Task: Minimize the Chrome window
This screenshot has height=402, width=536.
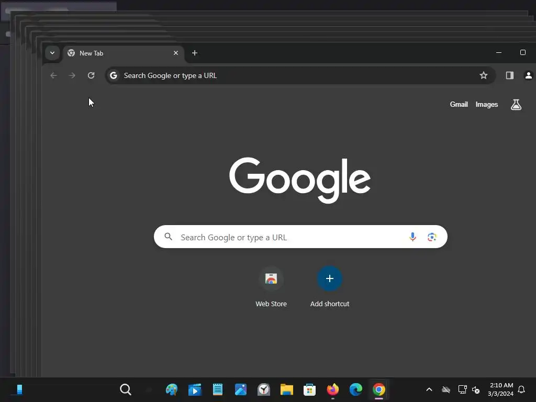Action: [x=499, y=53]
